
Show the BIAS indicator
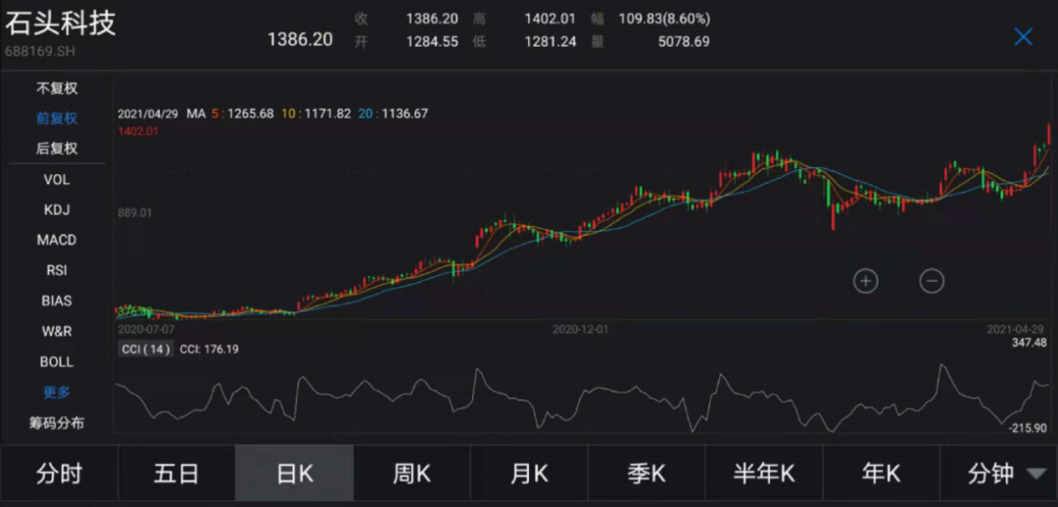(x=57, y=300)
